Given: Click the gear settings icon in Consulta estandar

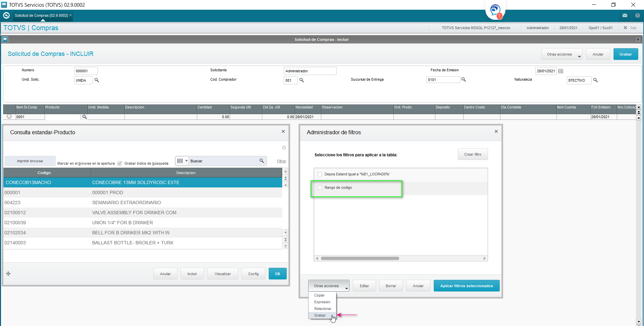Looking at the screenshot, I should click(284, 148).
